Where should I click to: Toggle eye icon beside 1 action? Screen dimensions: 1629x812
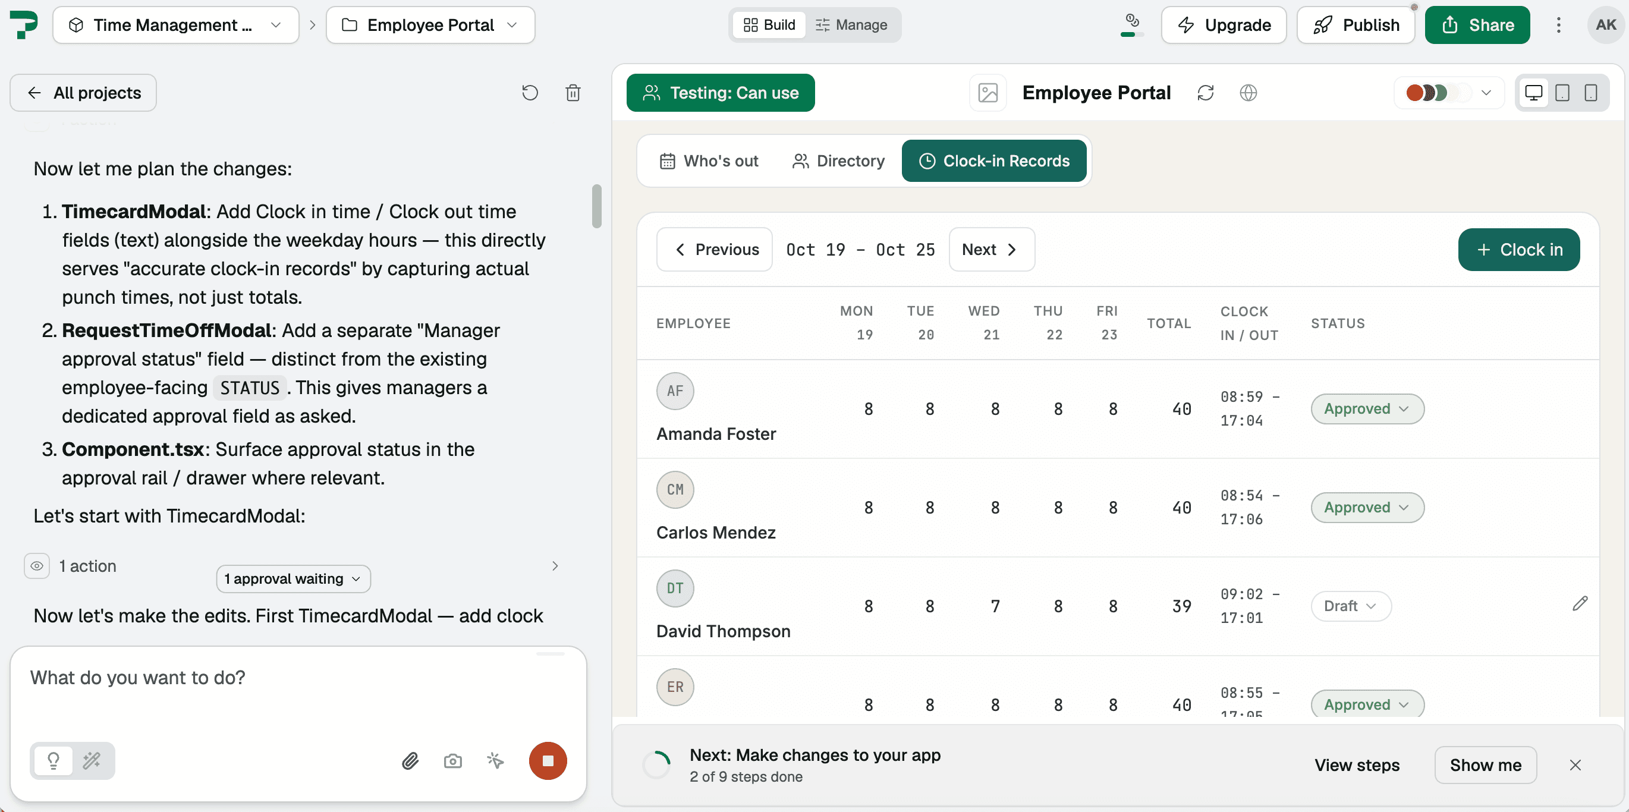pos(37,566)
